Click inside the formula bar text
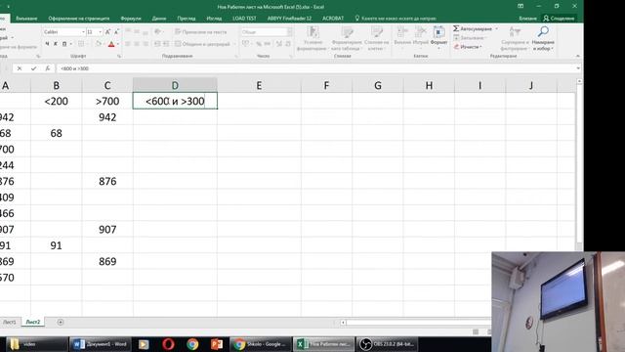Screen dimensions: 625x352 [74, 68]
